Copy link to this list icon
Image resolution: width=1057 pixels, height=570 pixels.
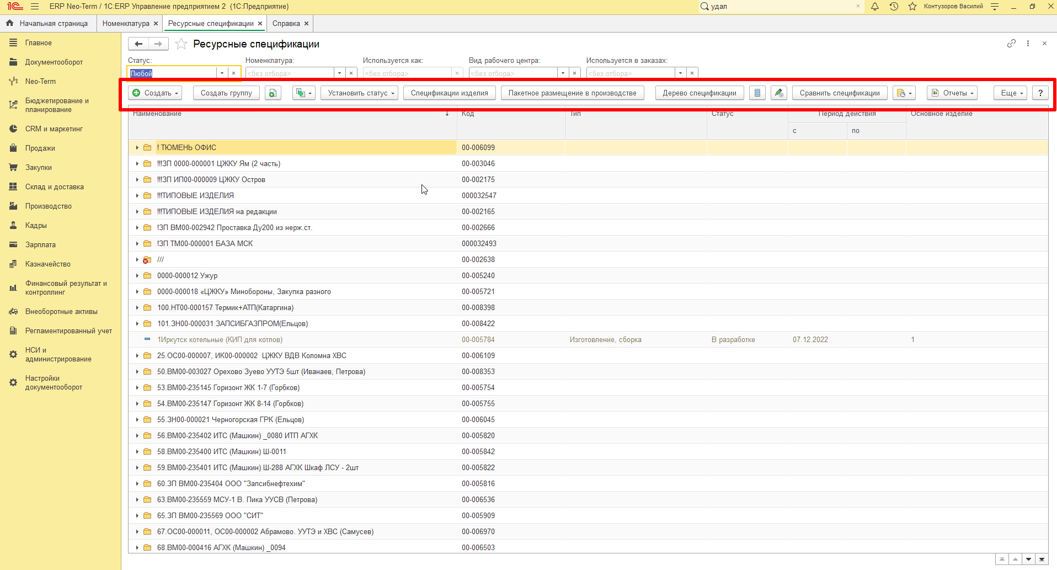[x=1011, y=44]
